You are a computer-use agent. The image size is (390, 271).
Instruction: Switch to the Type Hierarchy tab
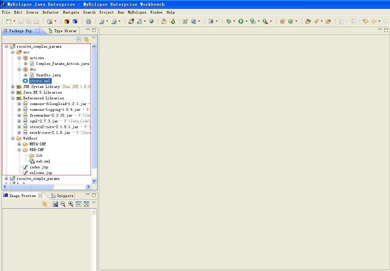click(63, 31)
